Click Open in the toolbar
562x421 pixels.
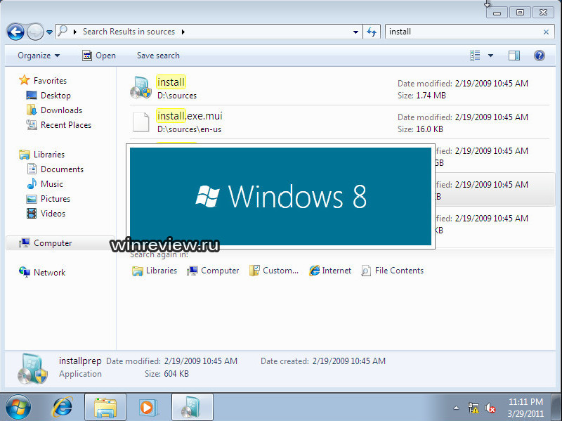99,56
